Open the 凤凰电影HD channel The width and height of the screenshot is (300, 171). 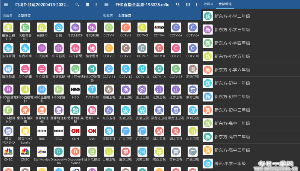tap(25, 31)
